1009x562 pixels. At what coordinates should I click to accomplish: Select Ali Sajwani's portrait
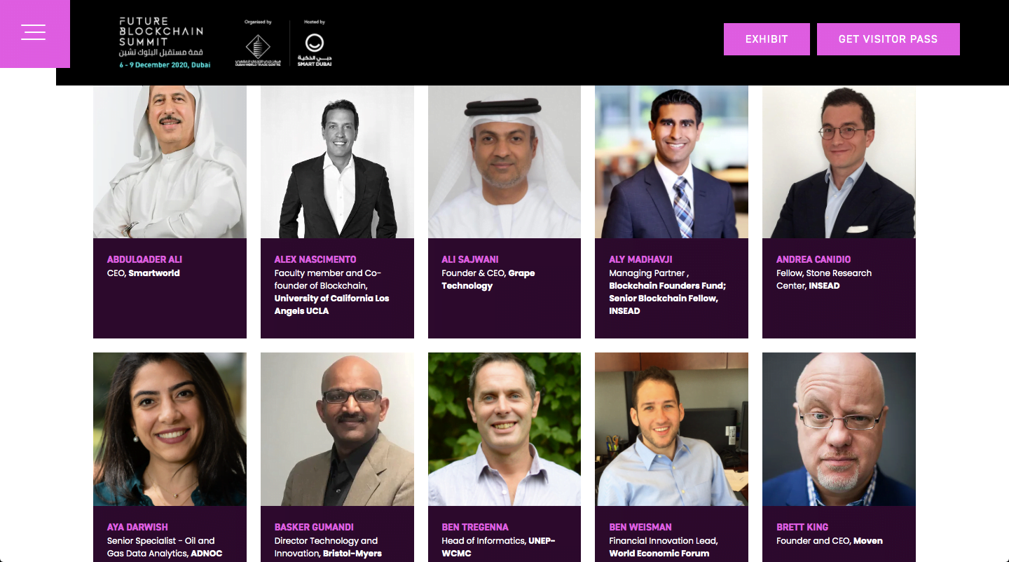(x=504, y=163)
